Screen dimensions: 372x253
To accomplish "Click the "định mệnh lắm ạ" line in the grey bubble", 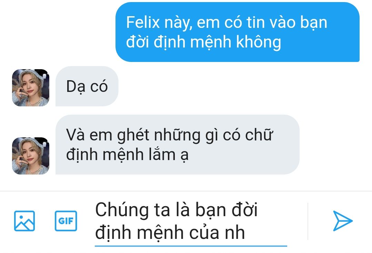I will pyautogui.click(x=127, y=155).
